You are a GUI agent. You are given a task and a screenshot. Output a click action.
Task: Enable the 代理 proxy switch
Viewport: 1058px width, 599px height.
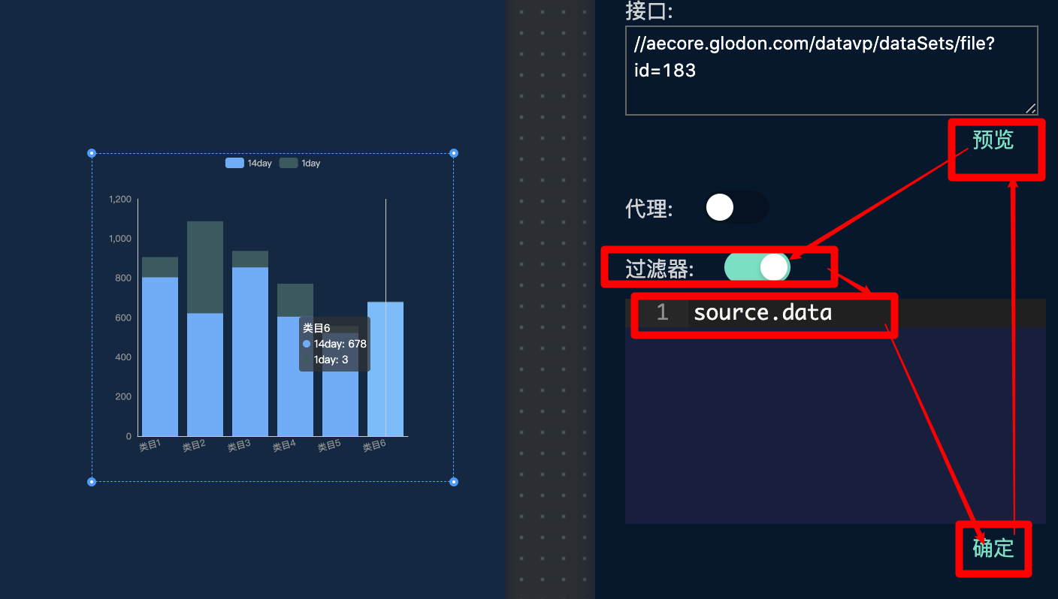[x=736, y=207]
